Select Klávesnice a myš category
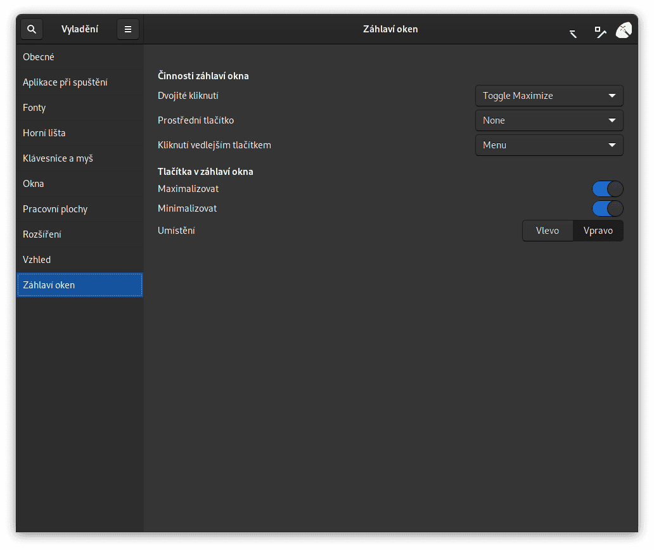This screenshot has height=550, width=654. click(79, 158)
